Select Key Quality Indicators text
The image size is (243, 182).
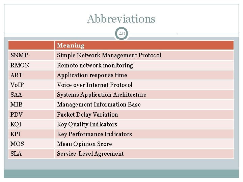pyautogui.click(x=87, y=124)
